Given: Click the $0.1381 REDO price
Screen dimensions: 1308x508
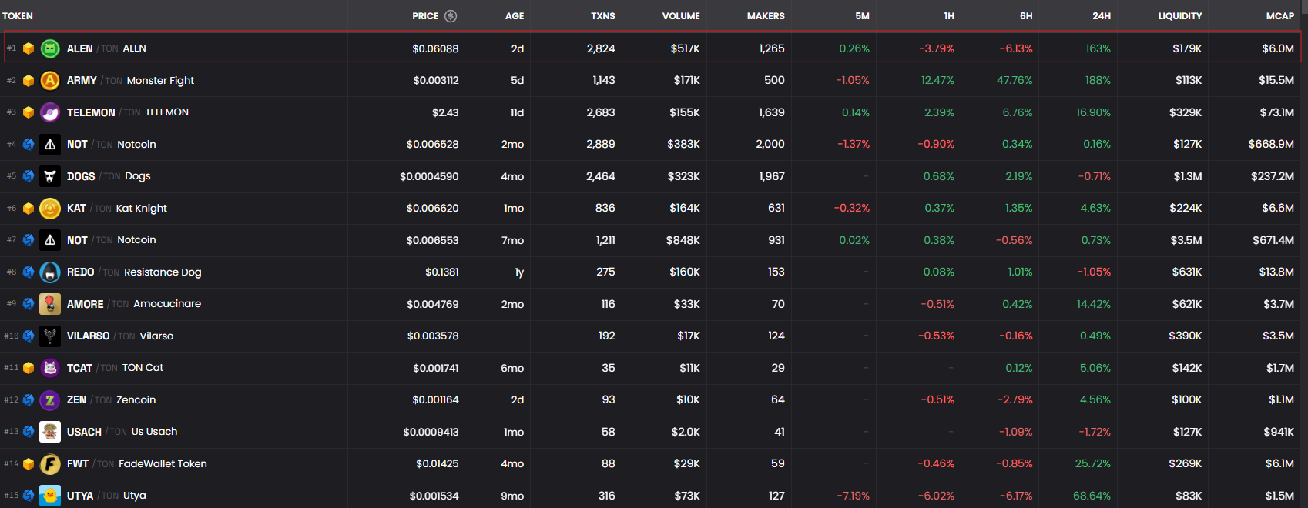Looking at the screenshot, I should coord(442,272).
